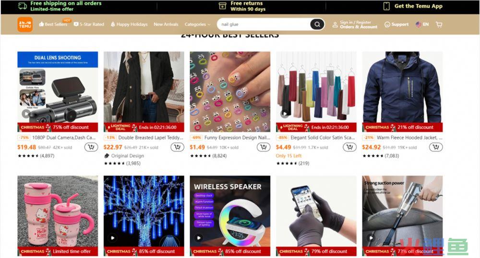The height and width of the screenshot is (258, 480).
Task: Open the EN language selector
Action: pos(422,24)
